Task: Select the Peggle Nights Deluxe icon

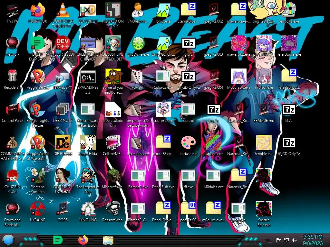Action: point(37,115)
